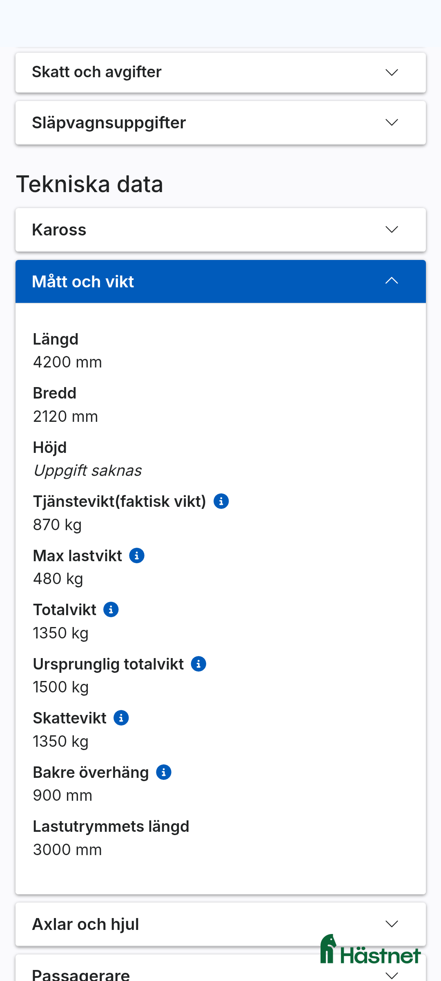Expand the Skatt och avgifter section
This screenshot has height=981, width=441.
pos(220,72)
